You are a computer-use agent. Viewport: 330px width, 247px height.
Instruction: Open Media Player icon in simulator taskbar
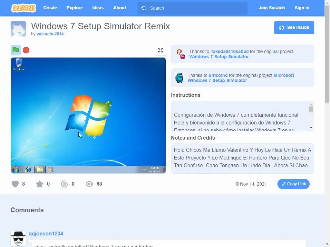tap(51, 170)
